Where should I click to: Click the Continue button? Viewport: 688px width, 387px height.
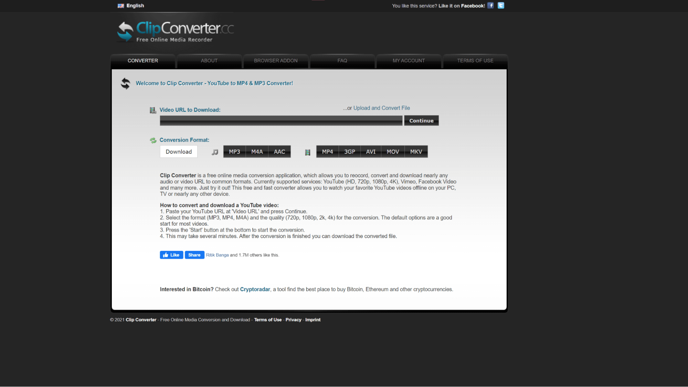tap(421, 120)
